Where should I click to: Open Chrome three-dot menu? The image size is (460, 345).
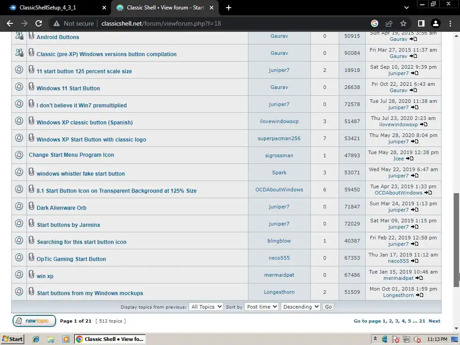(x=450, y=23)
